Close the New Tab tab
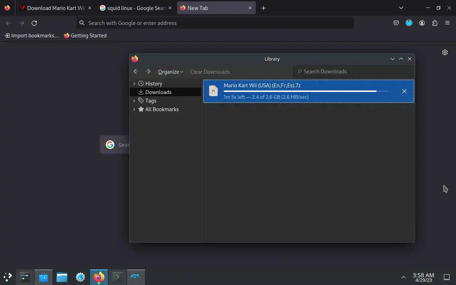 pos(250,8)
